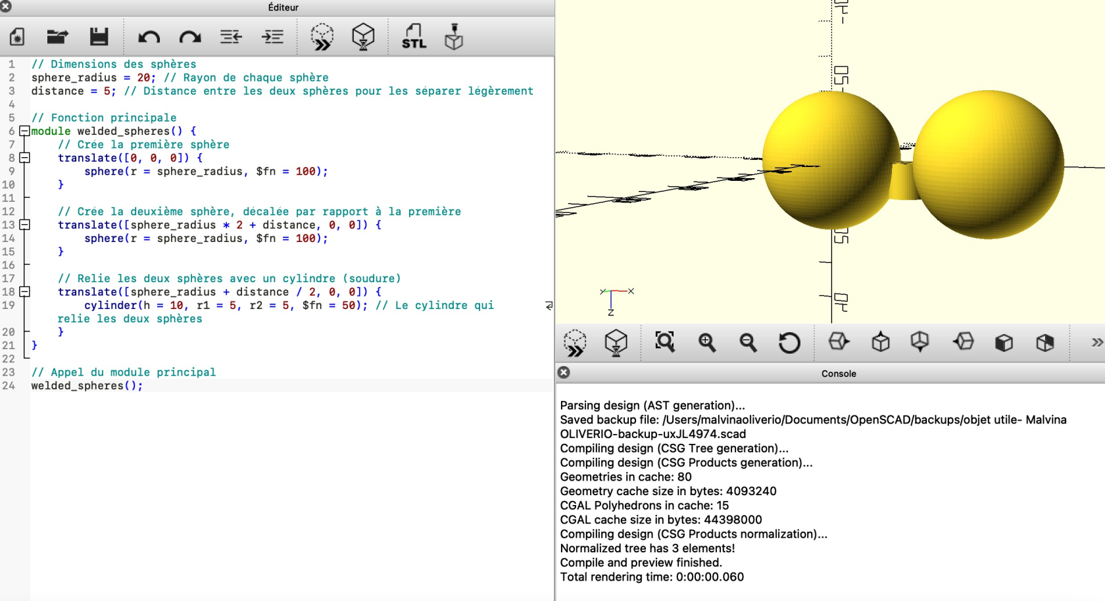Render the design from the editor toolbar
This screenshot has height=601, width=1105.
[363, 37]
